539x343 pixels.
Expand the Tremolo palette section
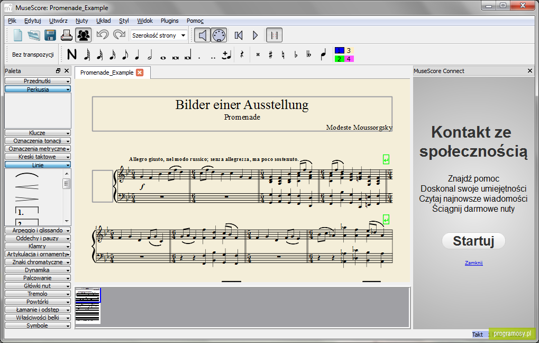[x=38, y=294]
